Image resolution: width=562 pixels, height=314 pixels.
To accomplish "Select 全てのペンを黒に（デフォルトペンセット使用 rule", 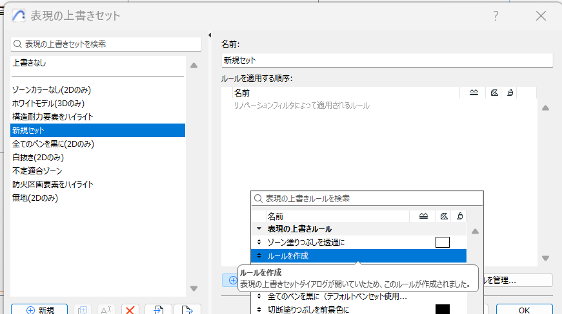I will 337,297.
